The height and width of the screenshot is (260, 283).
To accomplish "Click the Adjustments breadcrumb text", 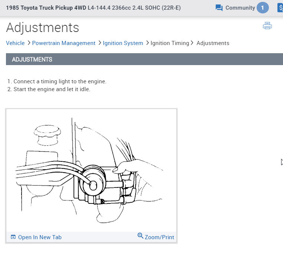I will (x=213, y=43).
